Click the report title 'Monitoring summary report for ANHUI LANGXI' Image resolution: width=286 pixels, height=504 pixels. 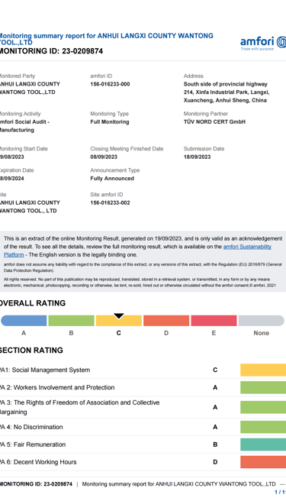pyautogui.click(x=106, y=39)
